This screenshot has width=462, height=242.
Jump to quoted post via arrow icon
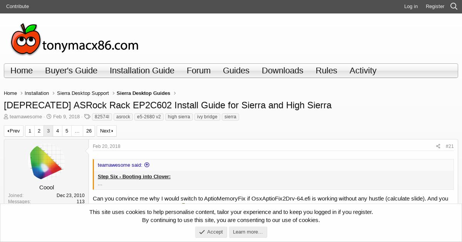147,165
